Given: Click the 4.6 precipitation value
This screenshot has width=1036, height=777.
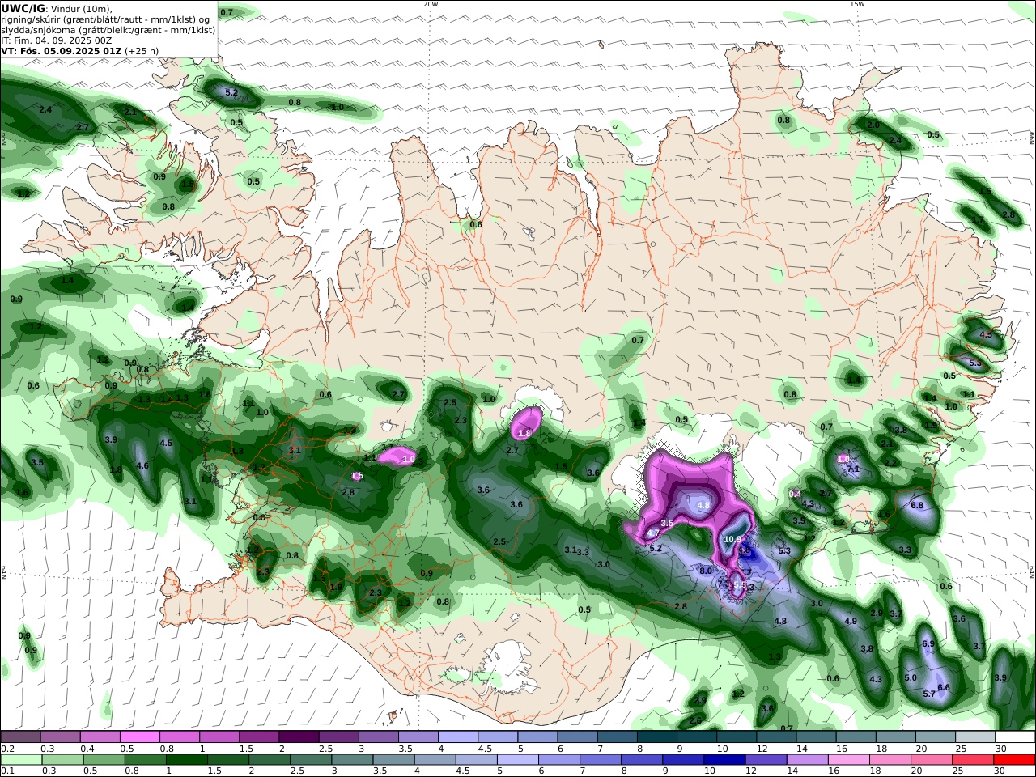Looking at the screenshot, I should pyautogui.click(x=142, y=465).
